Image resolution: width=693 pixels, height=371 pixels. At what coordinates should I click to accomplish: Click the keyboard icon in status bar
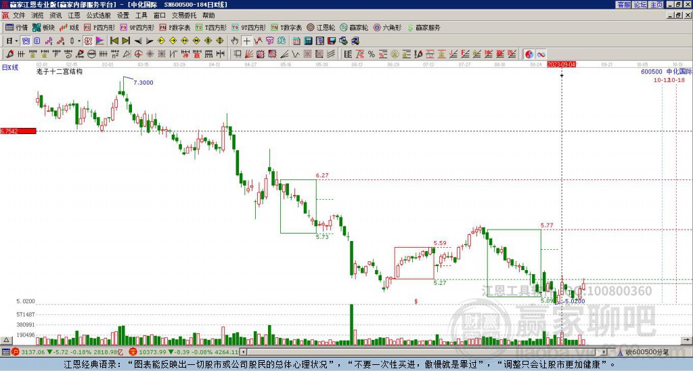pyautogui.click(x=5, y=352)
